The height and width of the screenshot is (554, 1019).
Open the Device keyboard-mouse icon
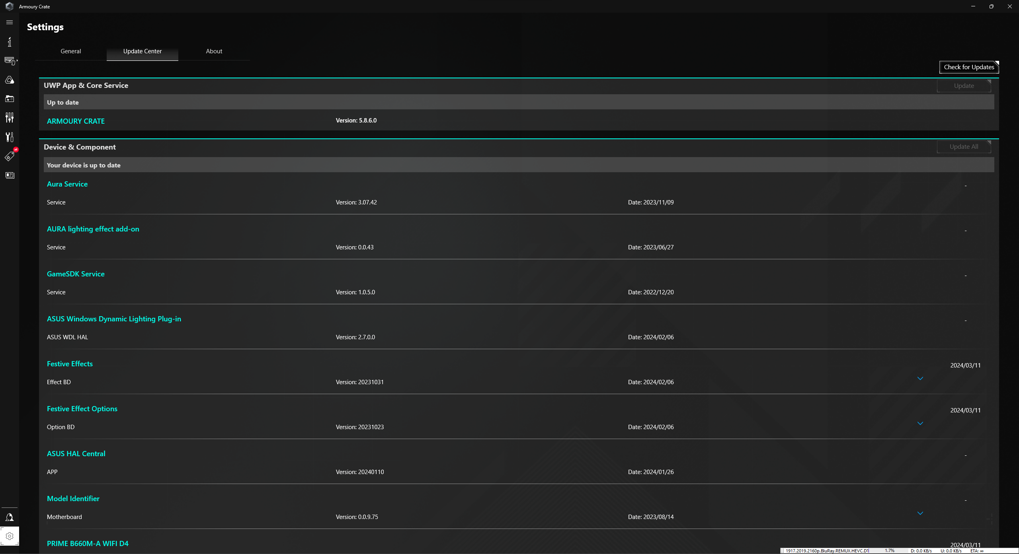click(x=10, y=60)
